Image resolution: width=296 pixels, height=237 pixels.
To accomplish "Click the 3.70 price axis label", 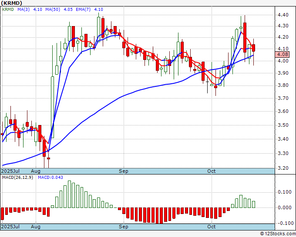I will click(x=283, y=98).
